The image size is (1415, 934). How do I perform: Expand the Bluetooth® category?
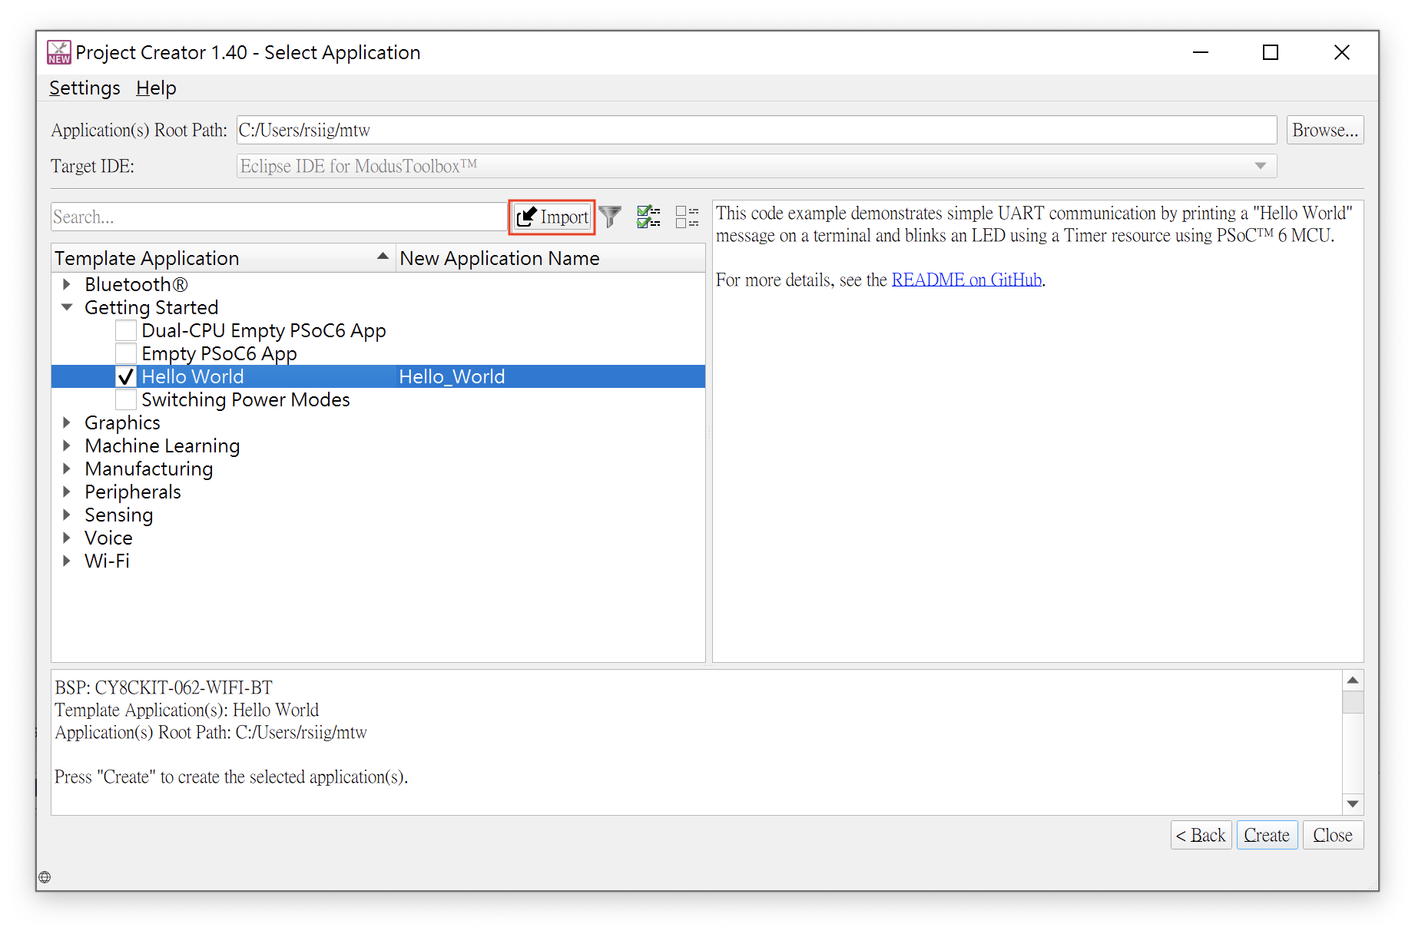tap(67, 284)
